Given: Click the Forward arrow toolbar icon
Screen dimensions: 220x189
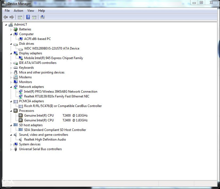Looking at the screenshot, I should (x=12, y=17).
